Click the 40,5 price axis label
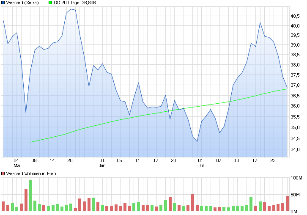 click(295, 16)
